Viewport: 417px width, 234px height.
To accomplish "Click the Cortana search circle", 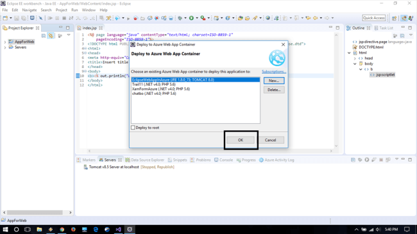I will [x=16, y=230].
